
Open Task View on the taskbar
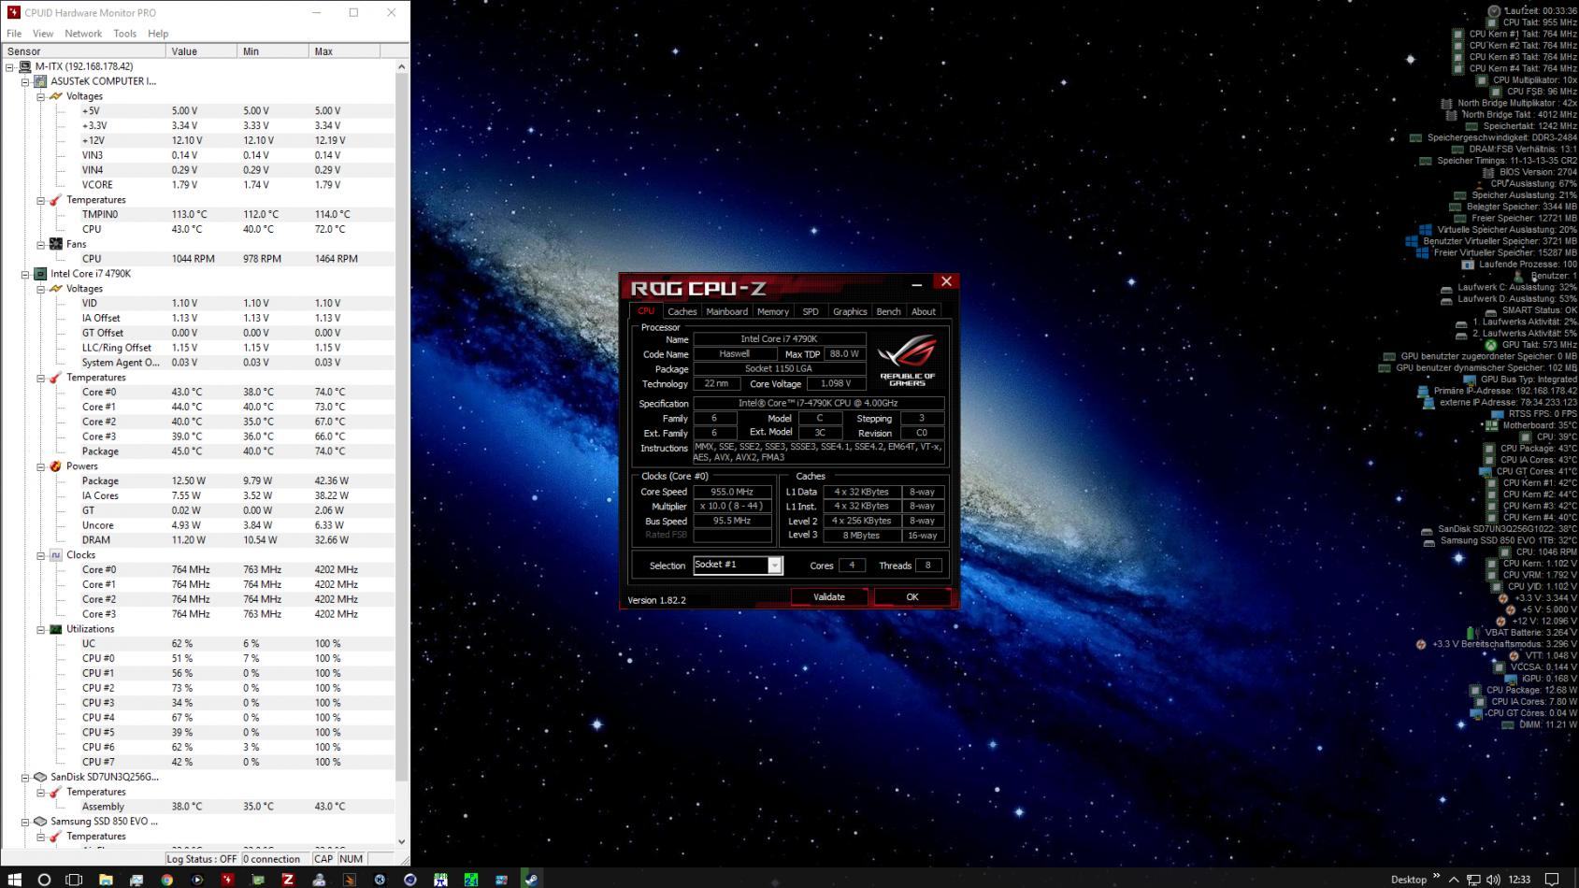(74, 879)
